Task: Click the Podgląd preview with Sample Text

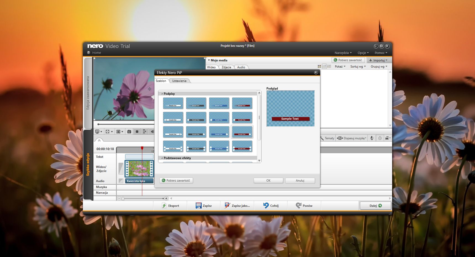Action: click(x=291, y=108)
